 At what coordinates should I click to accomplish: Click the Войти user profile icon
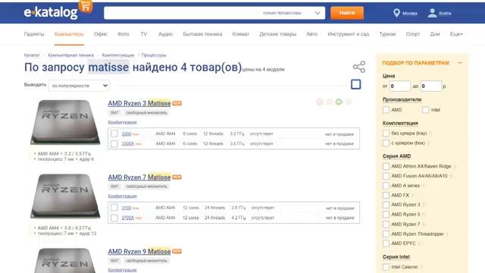pyautogui.click(x=432, y=13)
